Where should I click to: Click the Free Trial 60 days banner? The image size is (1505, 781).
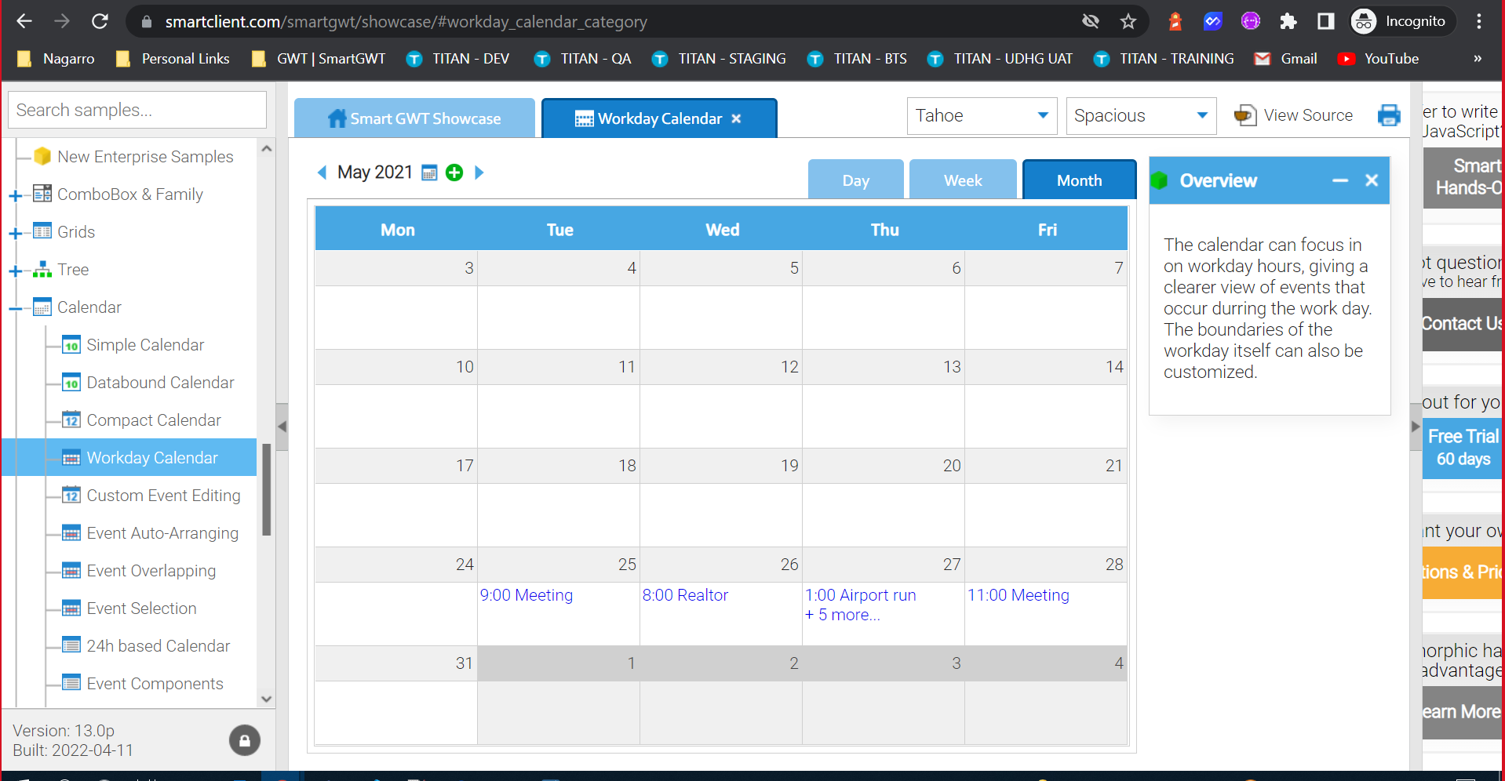(1463, 448)
